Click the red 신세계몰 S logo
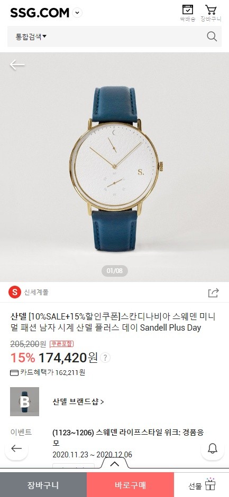Screen dimensions: 229x497 (x=15, y=292)
